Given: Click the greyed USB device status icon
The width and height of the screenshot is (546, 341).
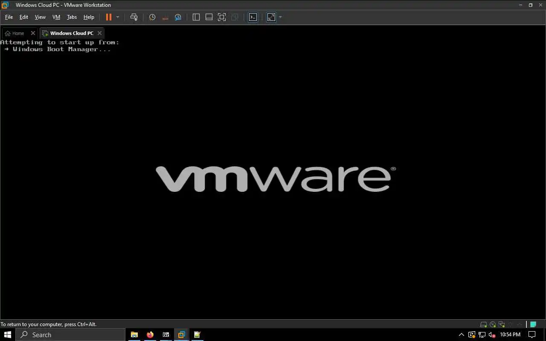Looking at the screenshot, I should click(x=520, y=324).
